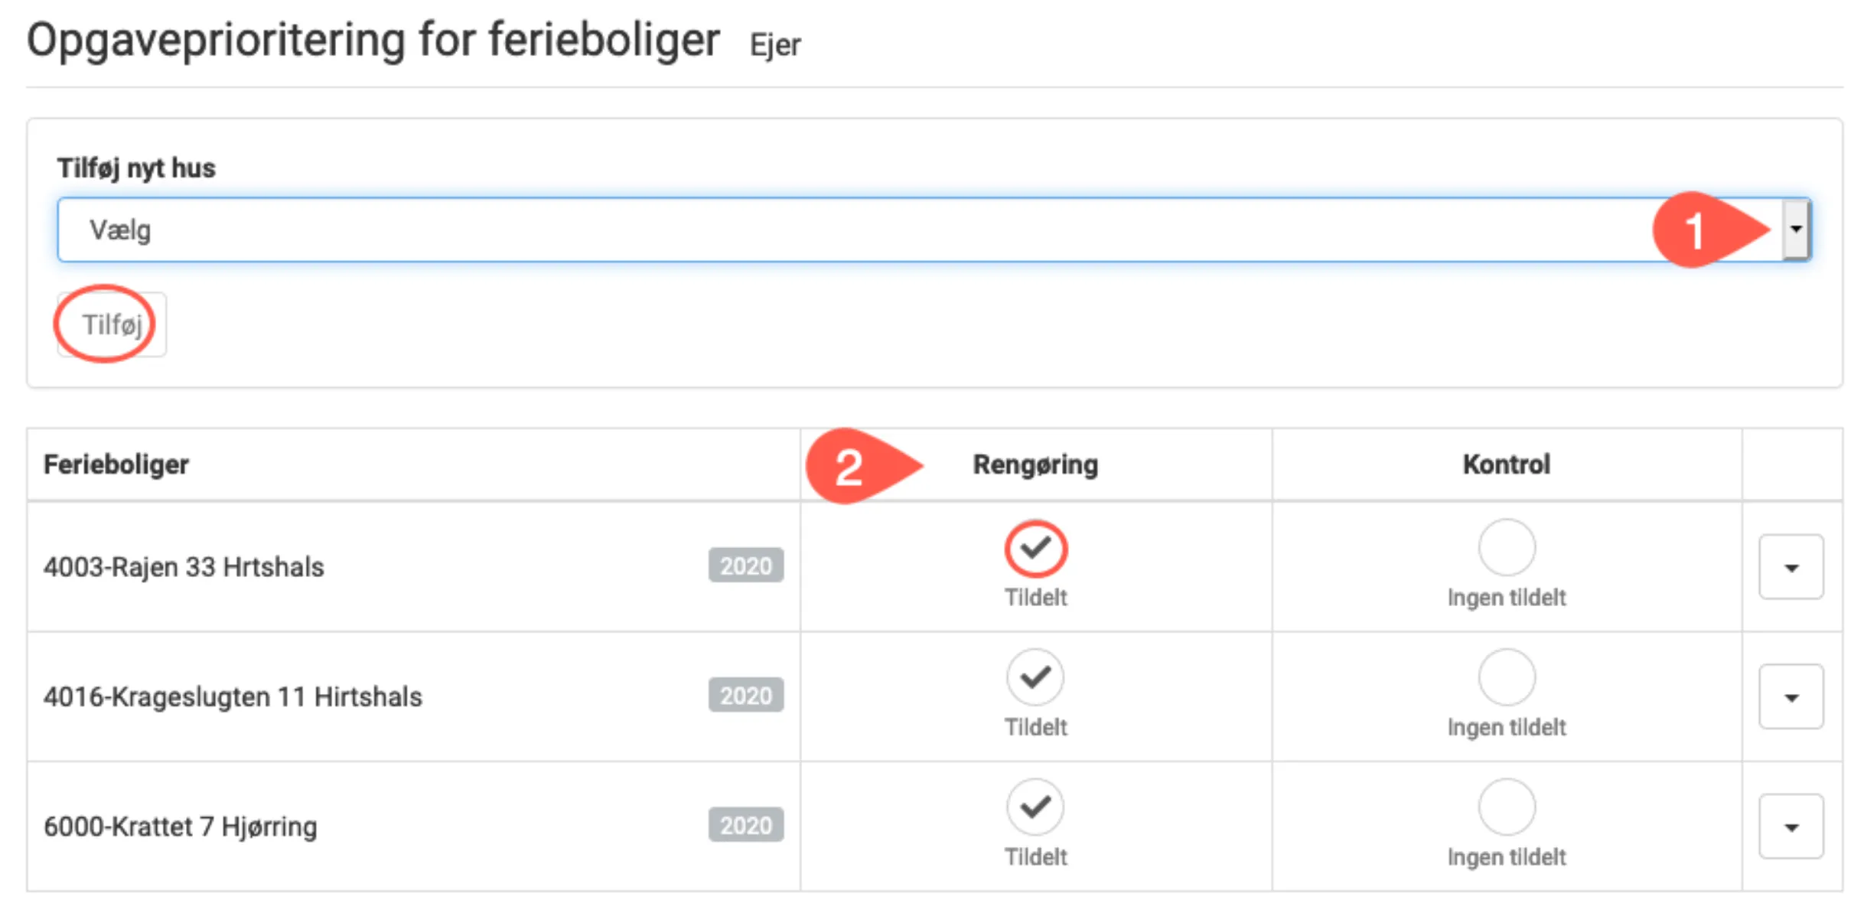Open row menu for 4016-Krageslugten 11 Hirtshals
Viewport: 1864px width, 903px height.
click(x=1791, y=697)
